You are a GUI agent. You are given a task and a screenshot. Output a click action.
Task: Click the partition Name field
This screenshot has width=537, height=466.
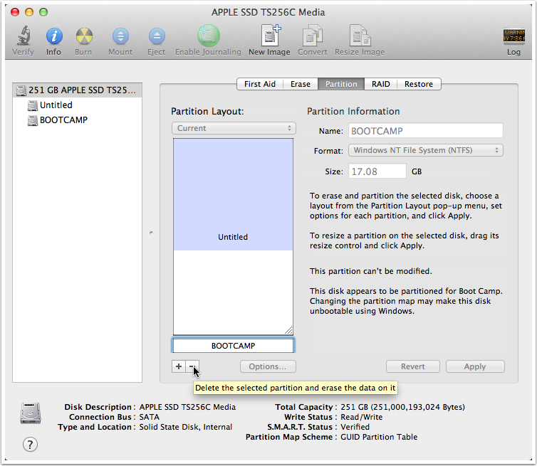426,131
